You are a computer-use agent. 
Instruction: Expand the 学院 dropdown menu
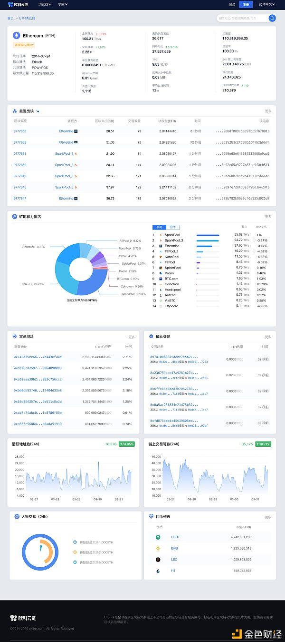[63, 4]
